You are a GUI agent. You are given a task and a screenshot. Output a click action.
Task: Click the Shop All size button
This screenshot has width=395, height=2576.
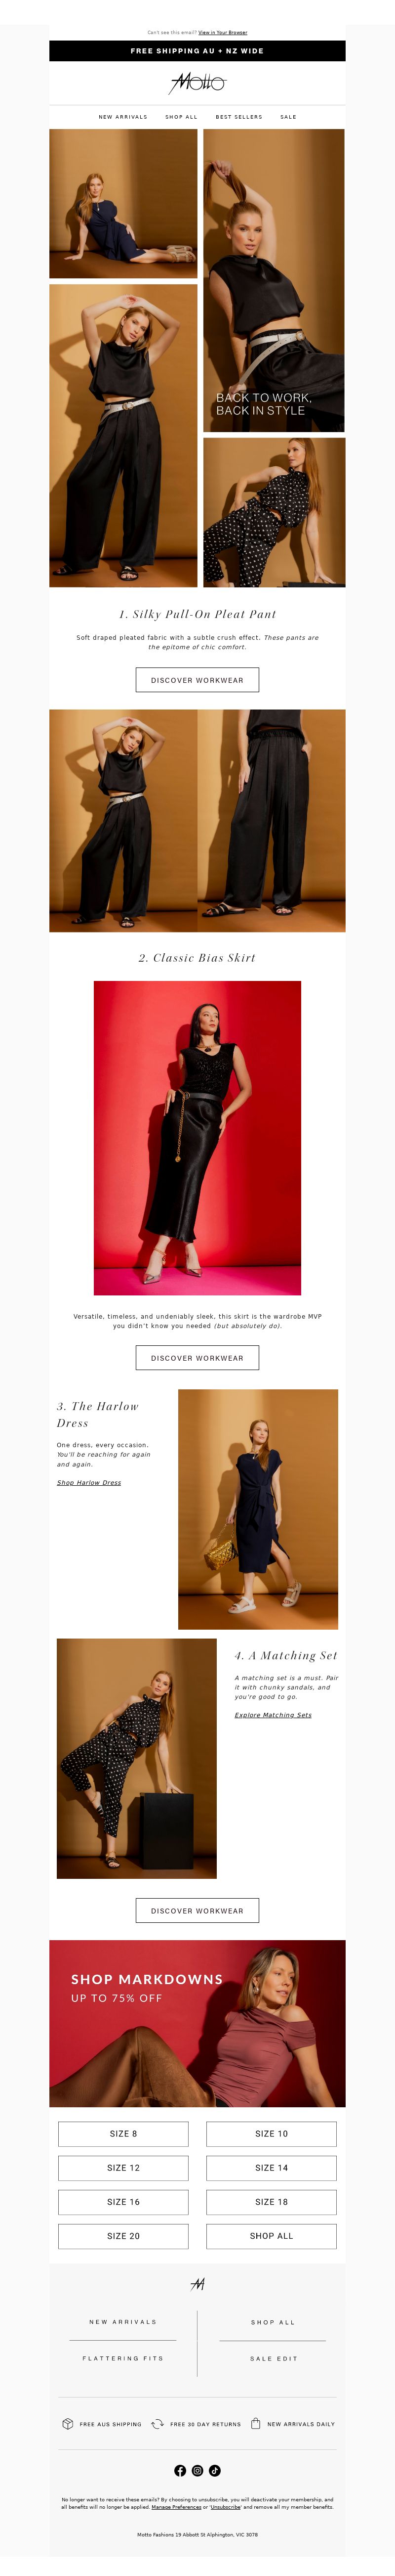[x=271, y=2235]
